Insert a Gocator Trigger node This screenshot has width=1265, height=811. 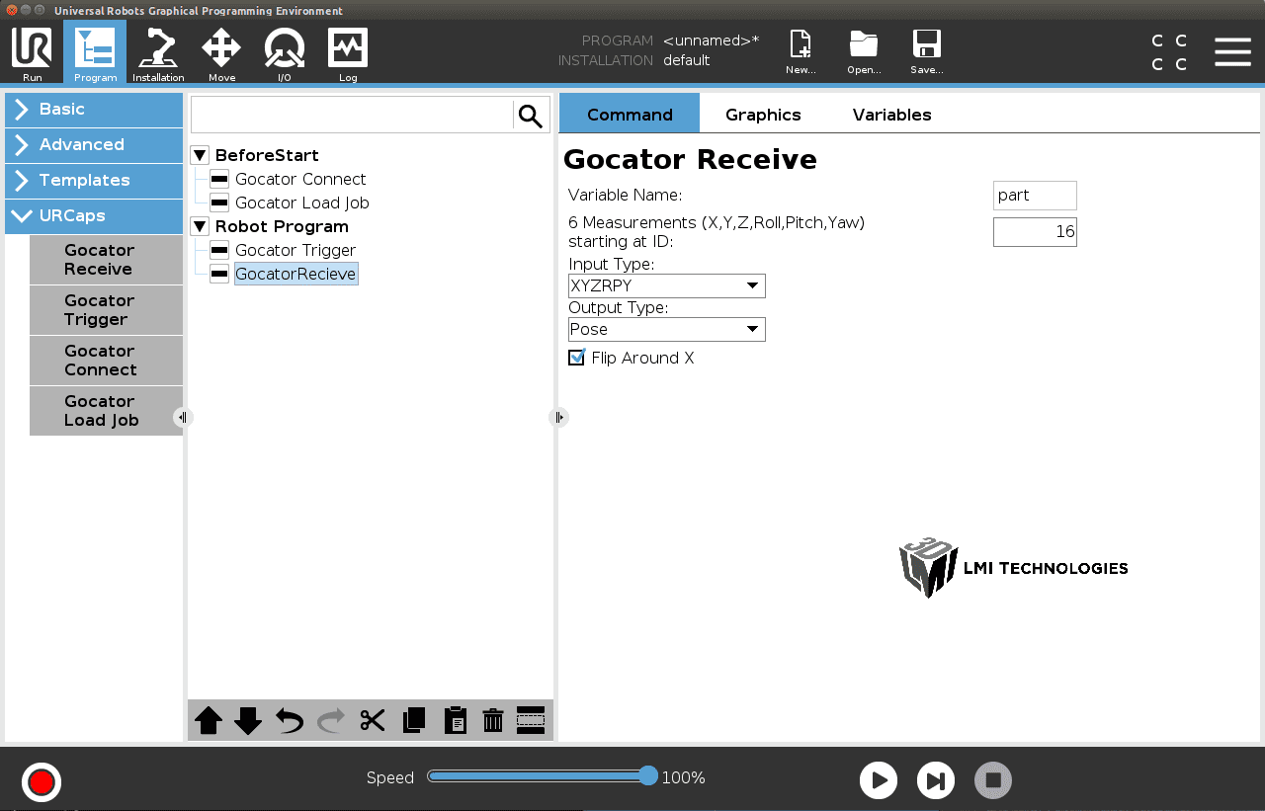(x=106, y=310)
